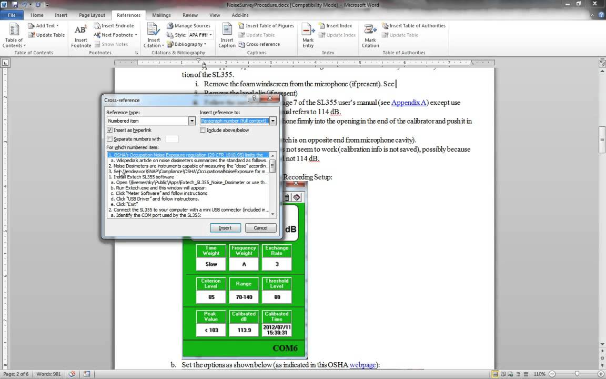The image size is (606, 379).
Task: Click the help question mark in Cross-reference dialog
Action: tap(254, 98)
